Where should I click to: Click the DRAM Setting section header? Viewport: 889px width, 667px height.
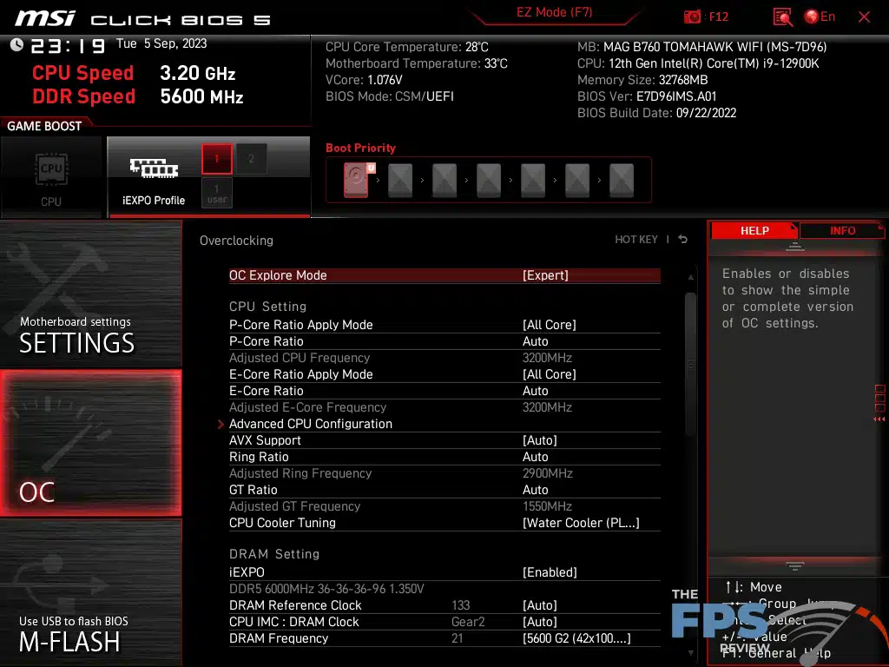274,553
